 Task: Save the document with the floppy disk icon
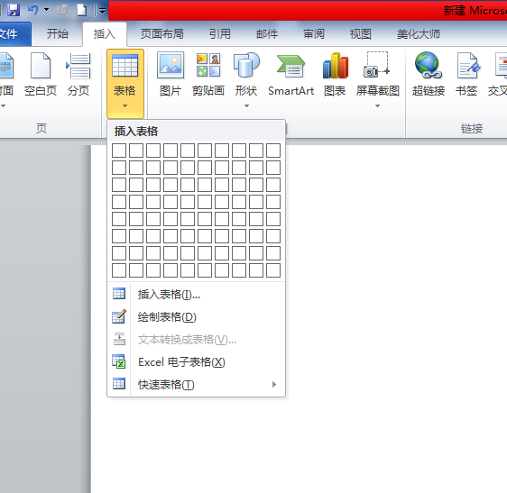tap(14, 10)
